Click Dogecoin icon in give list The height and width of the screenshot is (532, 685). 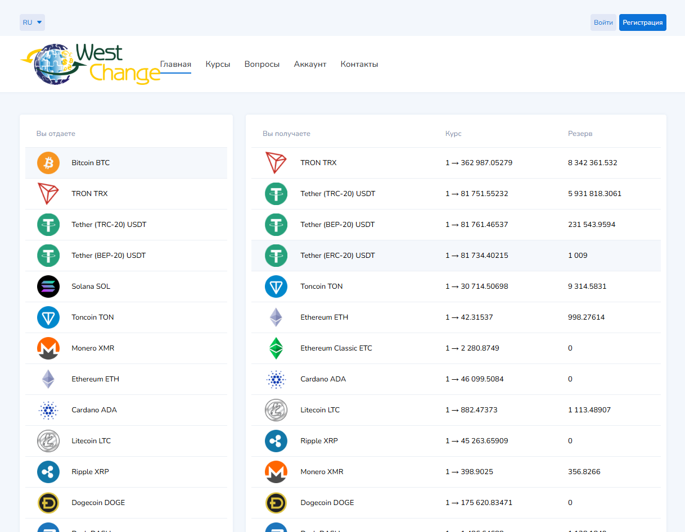(x=48, y=503)
